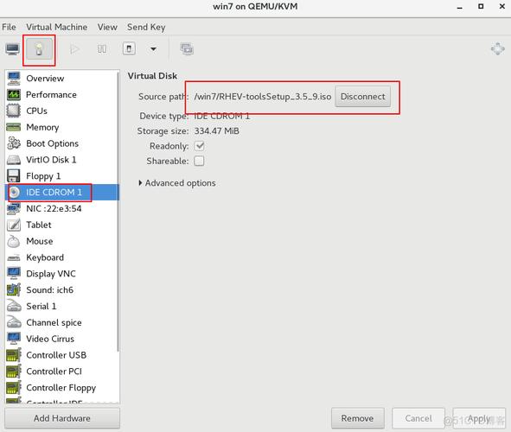This screenshot has width=511, height=432.
Task: Open the File menu
Action: pyautogui.click(x=9, y=27)
